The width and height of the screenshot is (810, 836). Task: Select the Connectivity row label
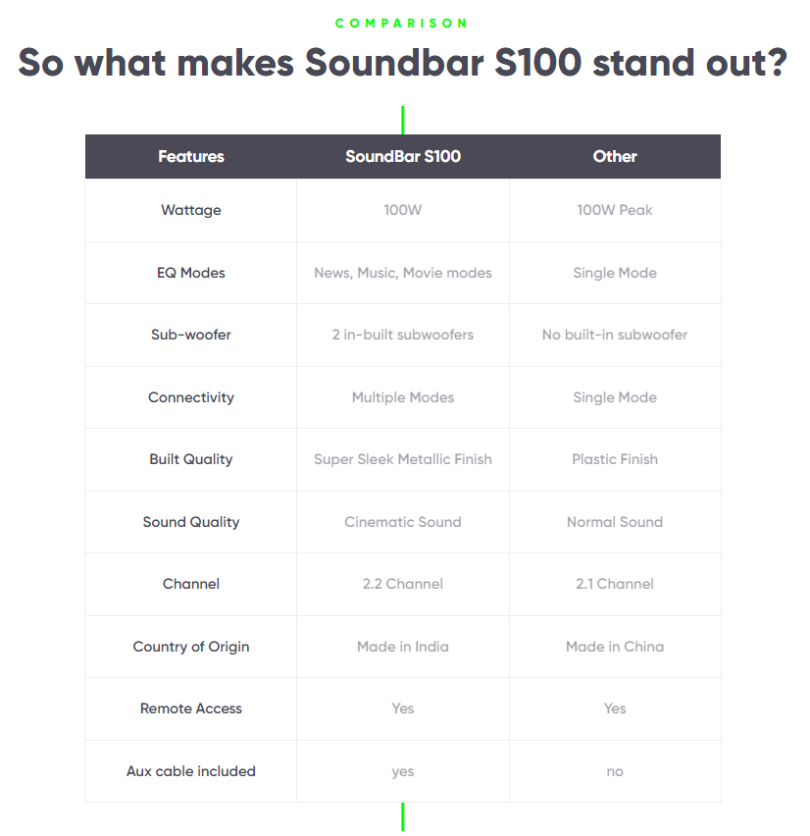point(191,397)
